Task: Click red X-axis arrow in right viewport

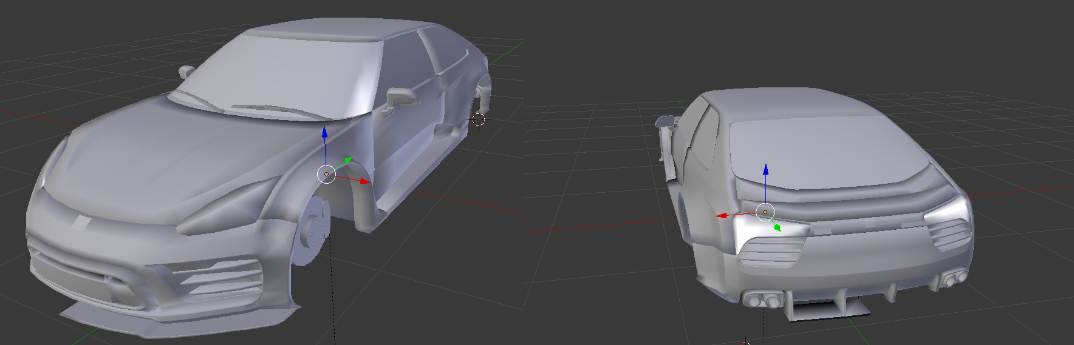Action: click(722, 215)
